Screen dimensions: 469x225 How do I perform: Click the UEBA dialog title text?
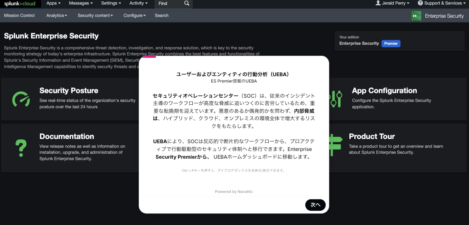(234, 74)
